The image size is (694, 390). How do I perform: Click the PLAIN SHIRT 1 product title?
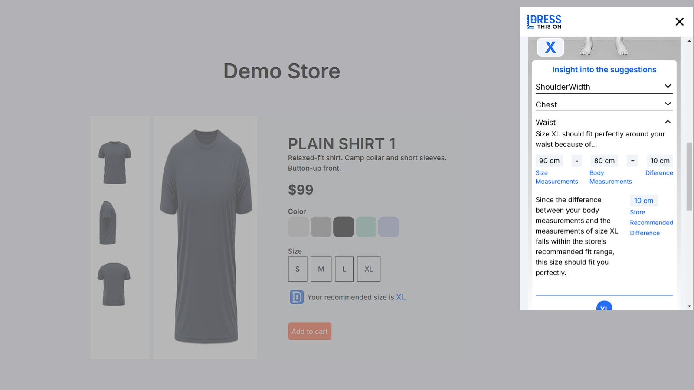(342, 144)
